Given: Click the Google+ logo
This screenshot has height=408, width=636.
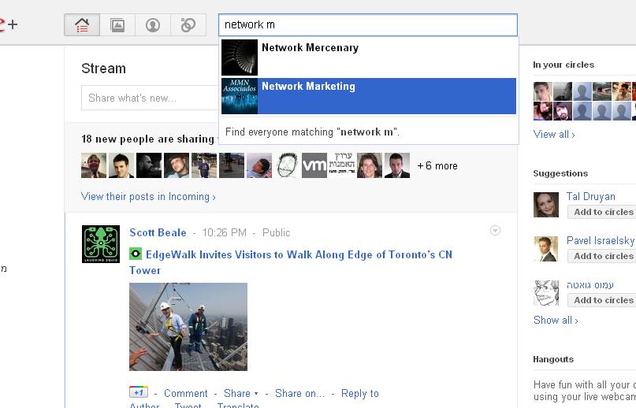Looking at the screenshot, I should tap(8, 24).
